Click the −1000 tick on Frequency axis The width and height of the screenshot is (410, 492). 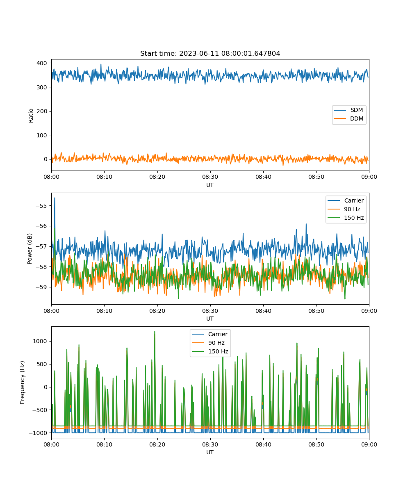coord(38,433)
